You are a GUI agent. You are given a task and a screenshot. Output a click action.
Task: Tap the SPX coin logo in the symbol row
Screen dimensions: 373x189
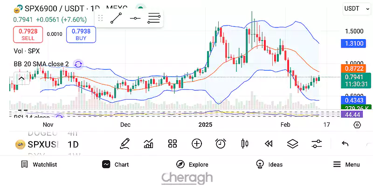tap(20, 144)
